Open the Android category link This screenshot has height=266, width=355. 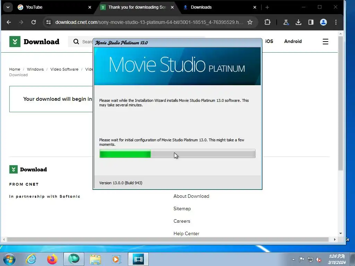click(x=293, y=42)
